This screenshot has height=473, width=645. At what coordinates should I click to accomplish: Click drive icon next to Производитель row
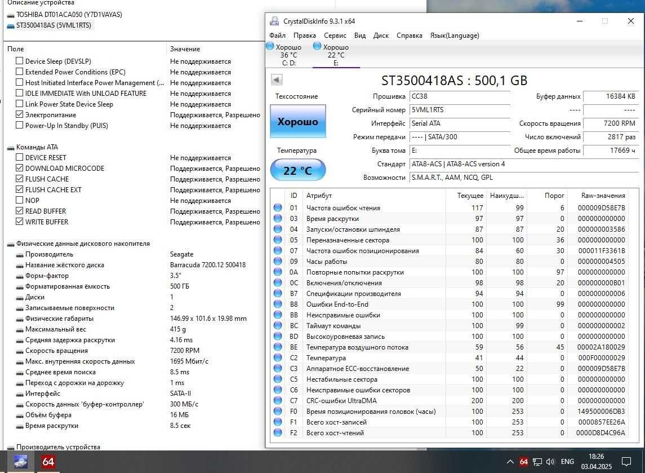click(19, 255)
